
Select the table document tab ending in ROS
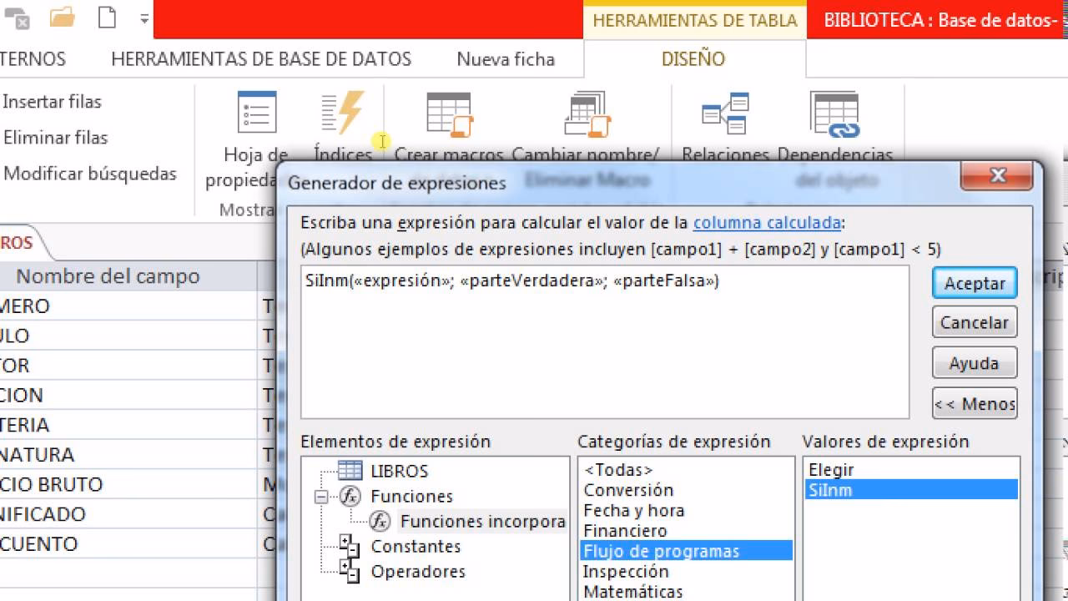pyautogui.click(x=21, y=243)
